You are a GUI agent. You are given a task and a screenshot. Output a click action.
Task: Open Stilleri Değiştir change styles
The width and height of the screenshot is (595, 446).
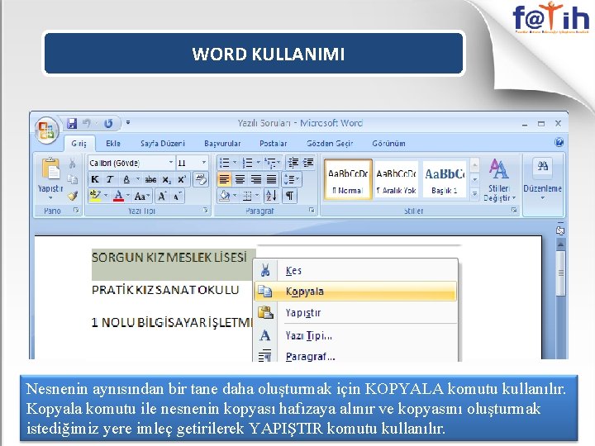pos(499,179)
